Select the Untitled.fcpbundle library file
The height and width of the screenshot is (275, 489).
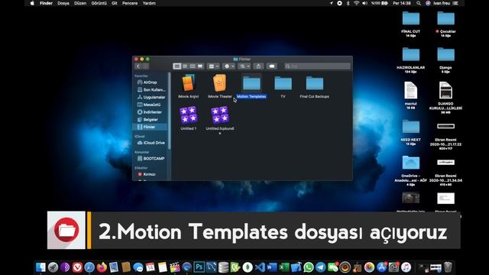click(x=220, y=115)
